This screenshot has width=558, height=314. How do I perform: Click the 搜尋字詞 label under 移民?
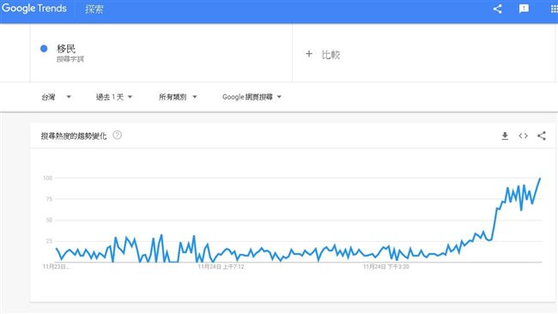click(x=70, y=59)
